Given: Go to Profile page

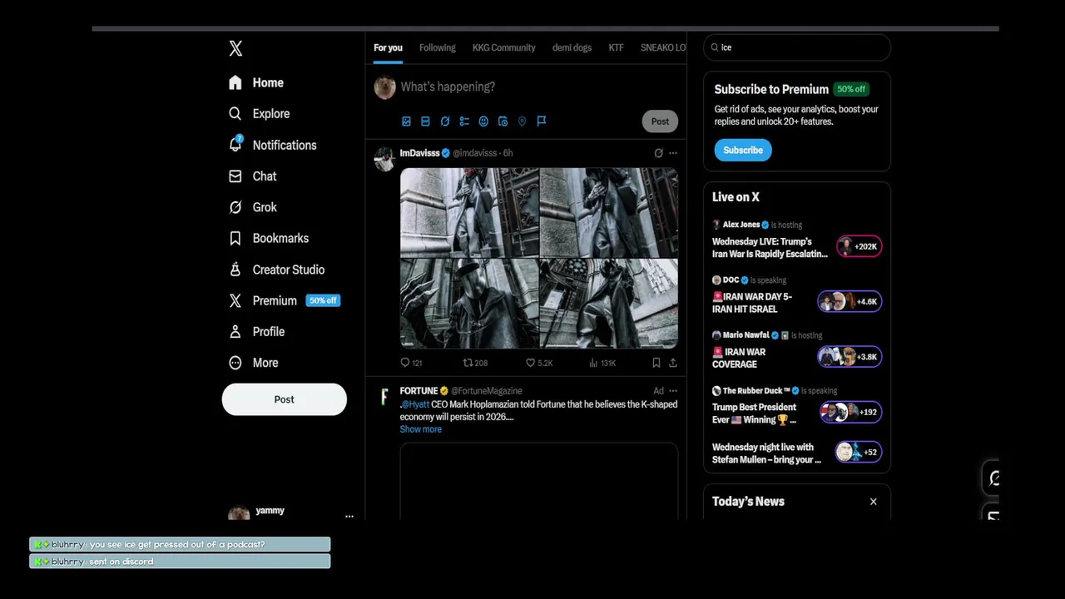Looking at the screenshot, I should click(256, 332).
